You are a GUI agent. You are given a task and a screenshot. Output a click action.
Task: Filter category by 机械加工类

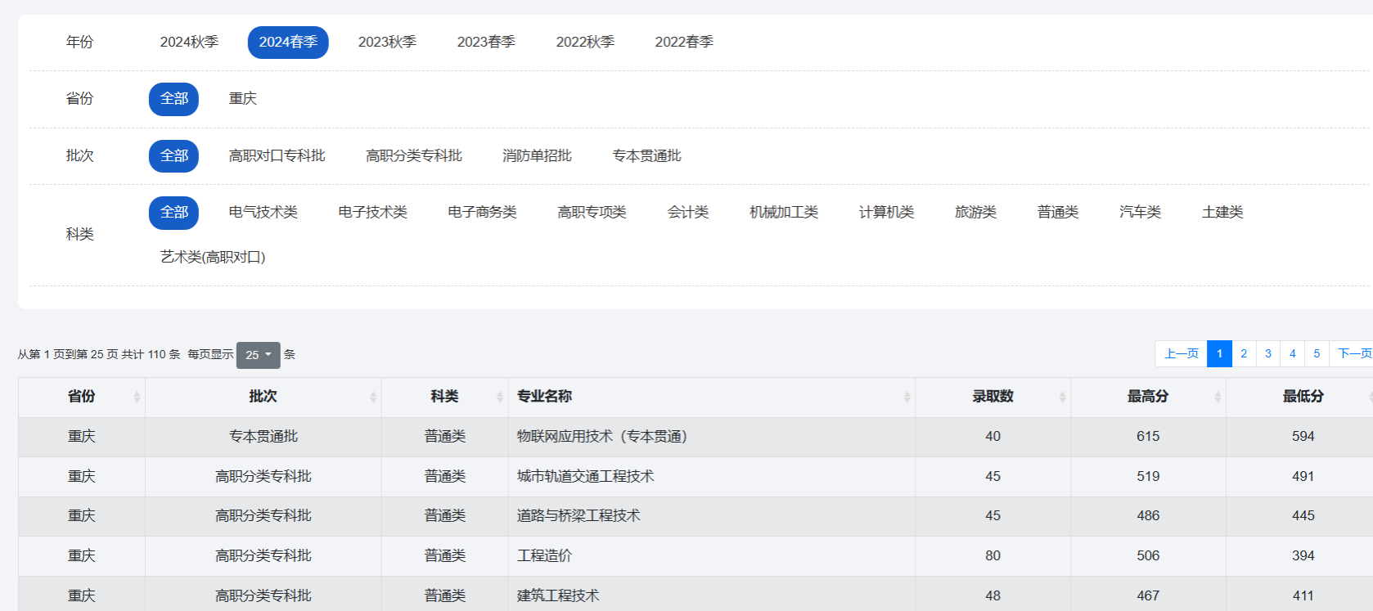[784, 213]
